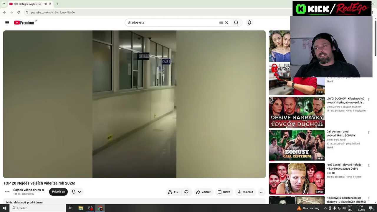Open Call centrum proti podvodníkům title
The height and width of the screenshot is (212, 377).
pyautogui.click(x=342, y=134)
